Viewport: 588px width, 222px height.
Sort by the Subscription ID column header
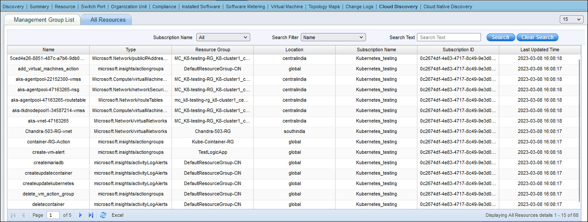pyautogui.click(x=458, y=50)
